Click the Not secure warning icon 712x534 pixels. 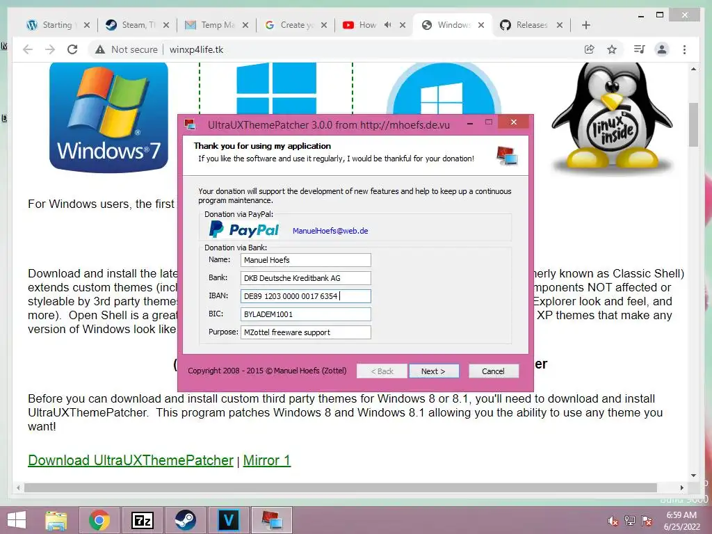point(100,49)
